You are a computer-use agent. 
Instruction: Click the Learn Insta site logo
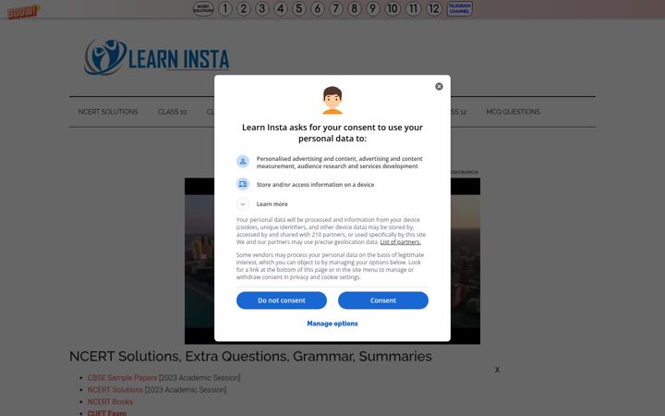pos(156,56)
